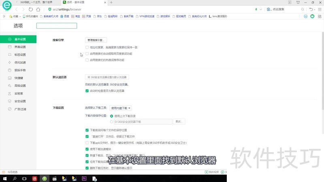The width and height of the screenshot is (324, 182).
Task: Click 将360安全浏览器设置为默认浏览器 button
Action: 107,77
